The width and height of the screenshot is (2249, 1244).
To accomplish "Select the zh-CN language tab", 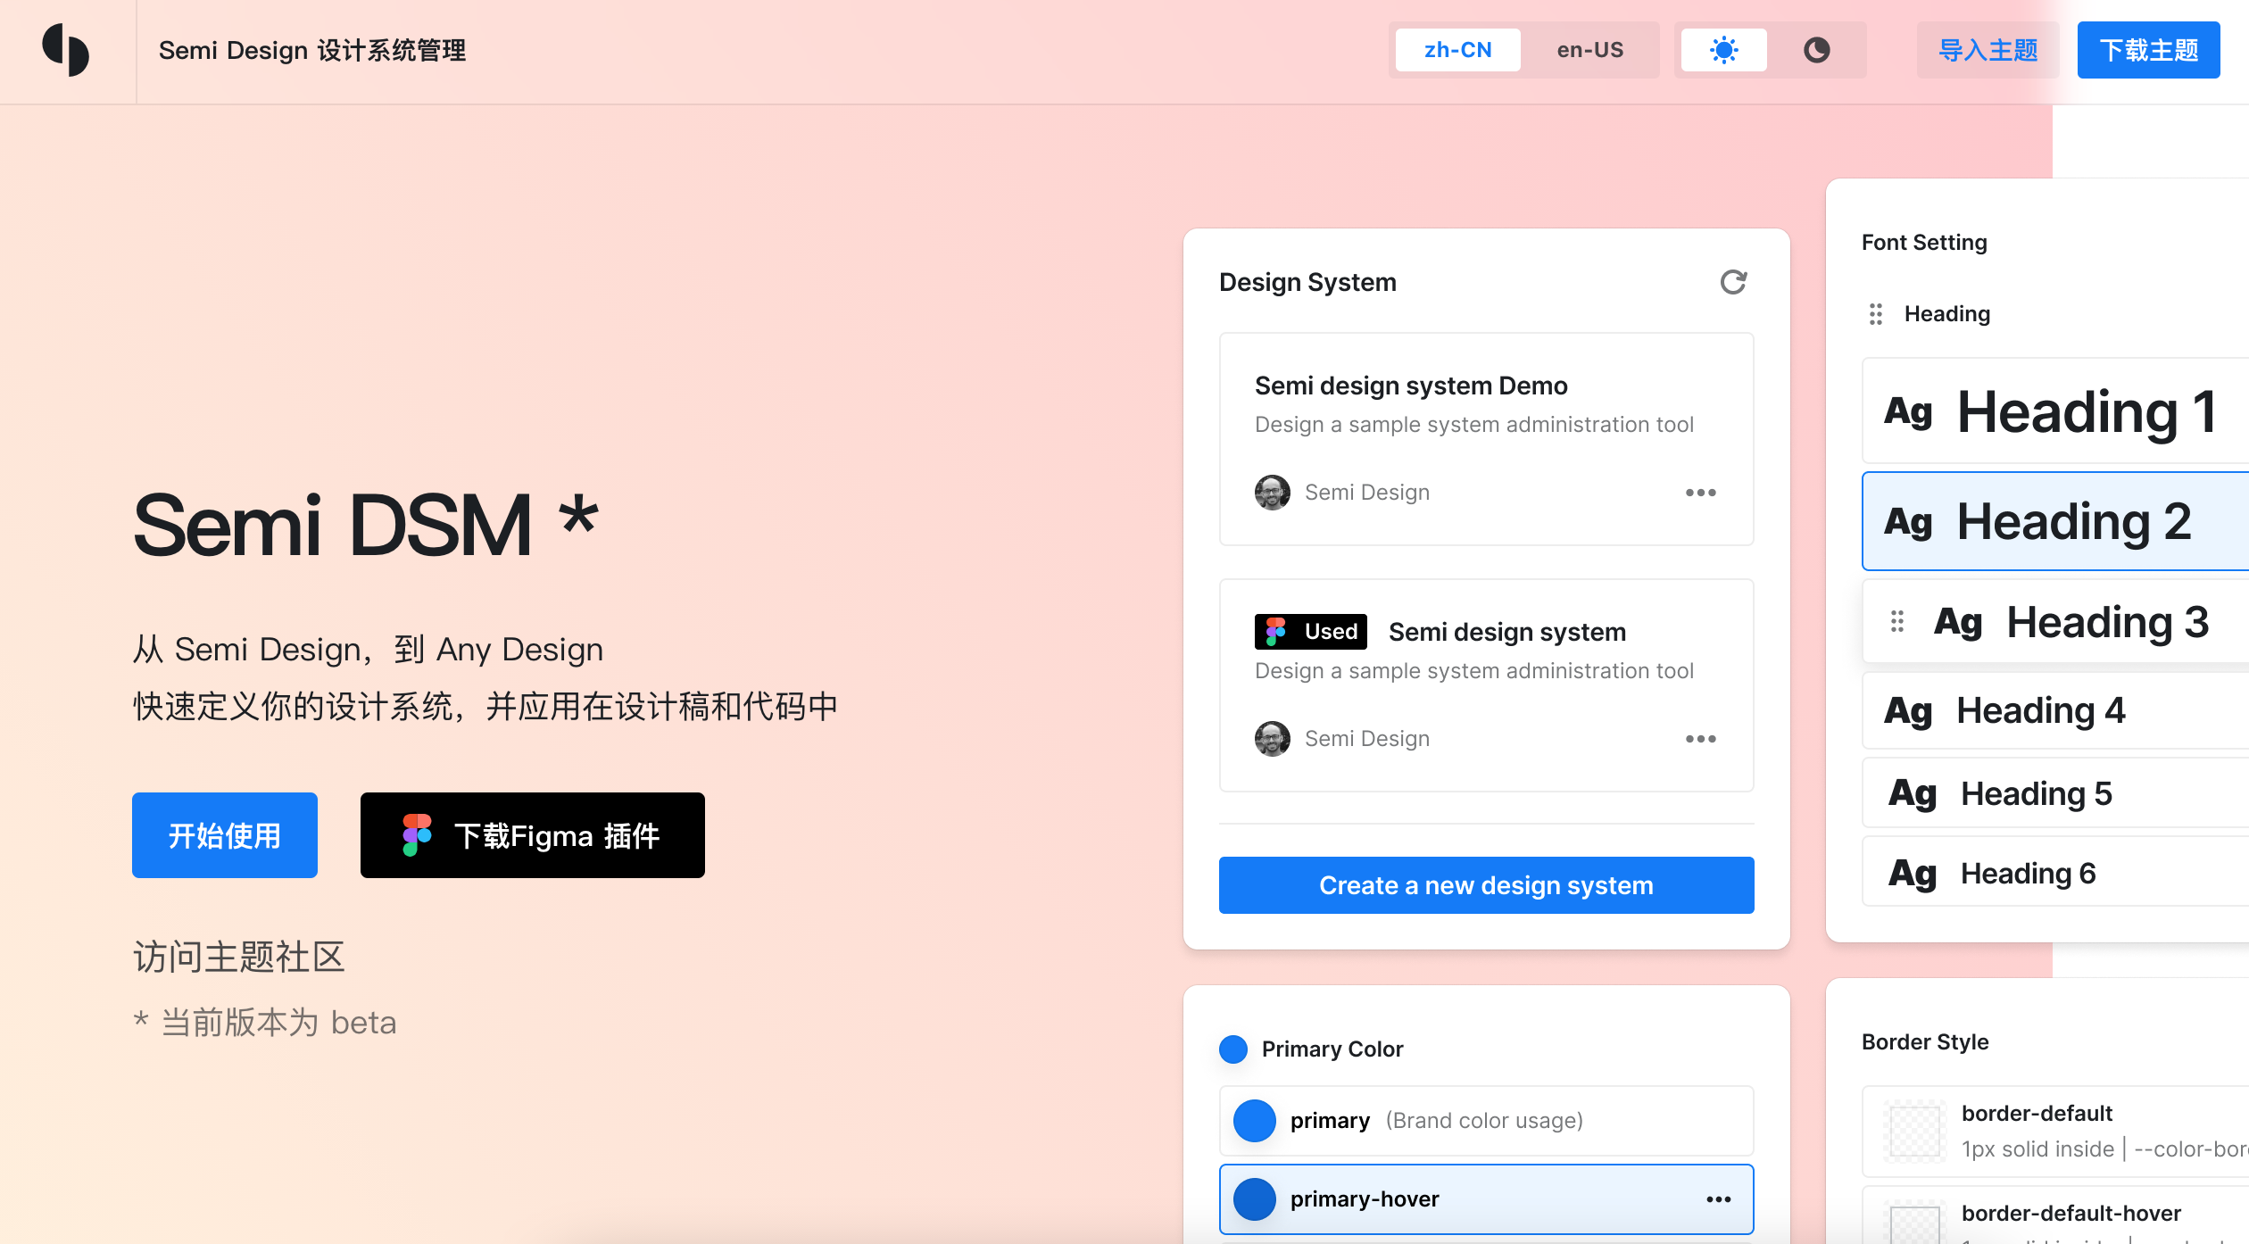I will [x=1457, y=50].
